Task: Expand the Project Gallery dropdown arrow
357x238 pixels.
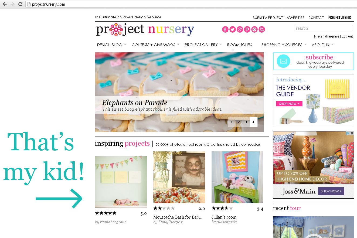Action: 220,44
